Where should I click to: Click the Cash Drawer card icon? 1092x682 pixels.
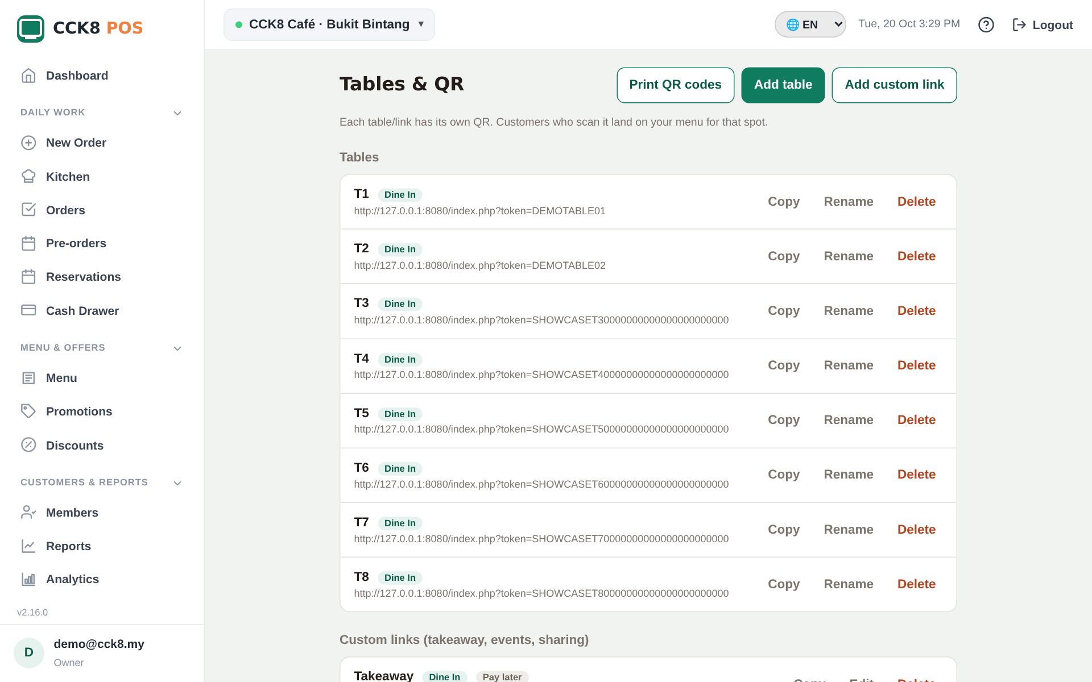[x=28, y=310]
